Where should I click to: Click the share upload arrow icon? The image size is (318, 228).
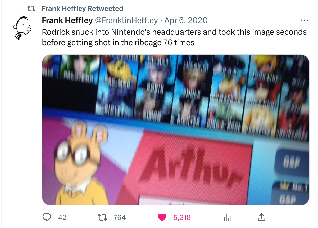point(261,217)
